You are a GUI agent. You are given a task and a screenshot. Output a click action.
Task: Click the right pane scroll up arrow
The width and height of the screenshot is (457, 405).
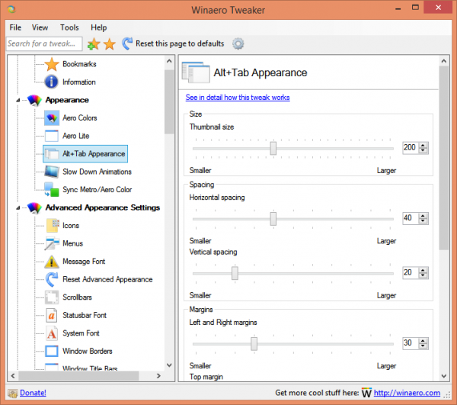coord(444,61)
